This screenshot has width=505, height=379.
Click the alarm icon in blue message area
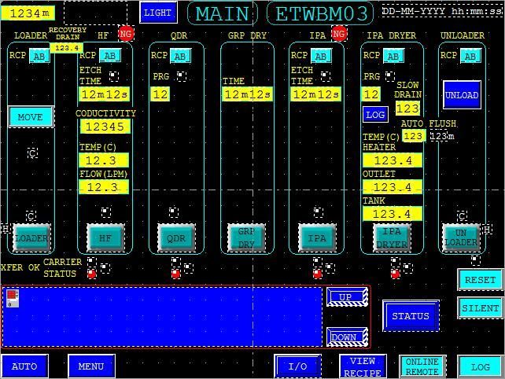pyautogui.click(x=13, y=298)
